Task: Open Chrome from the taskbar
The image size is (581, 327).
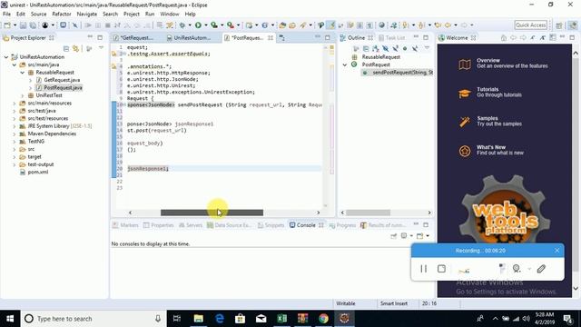Action: 323,319
